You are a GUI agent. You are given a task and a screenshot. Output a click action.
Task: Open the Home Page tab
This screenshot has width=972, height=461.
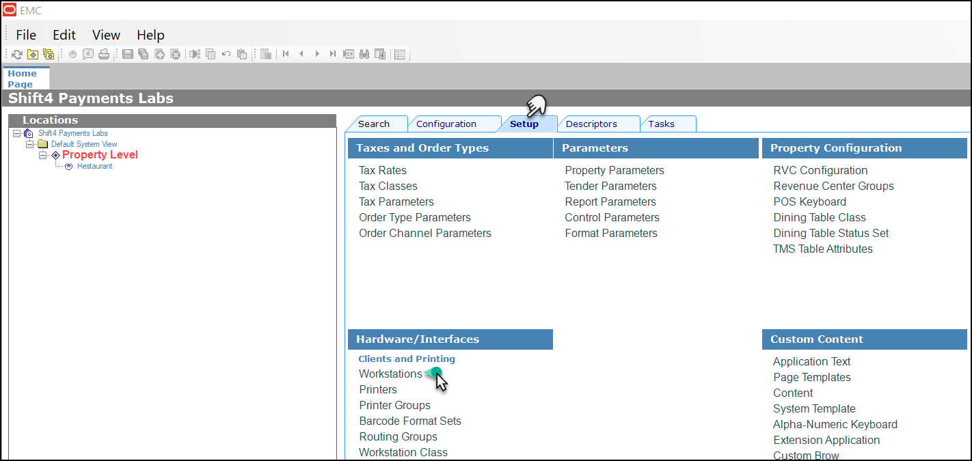23,79
